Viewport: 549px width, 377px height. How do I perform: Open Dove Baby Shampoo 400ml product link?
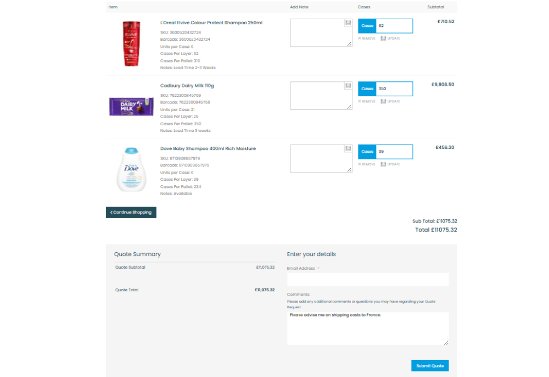[208, 148]
